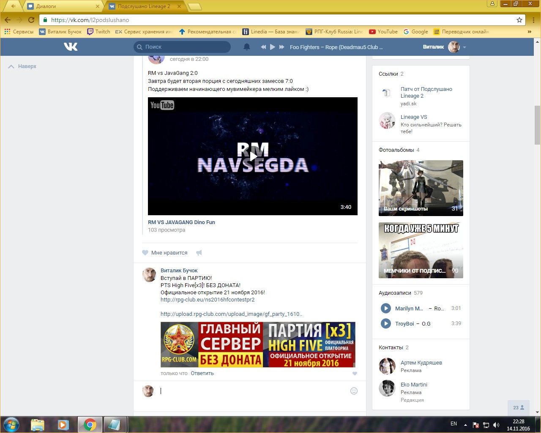541x433 pixels.
Task: Go back to top via Наверх
Action: (23, 66)
